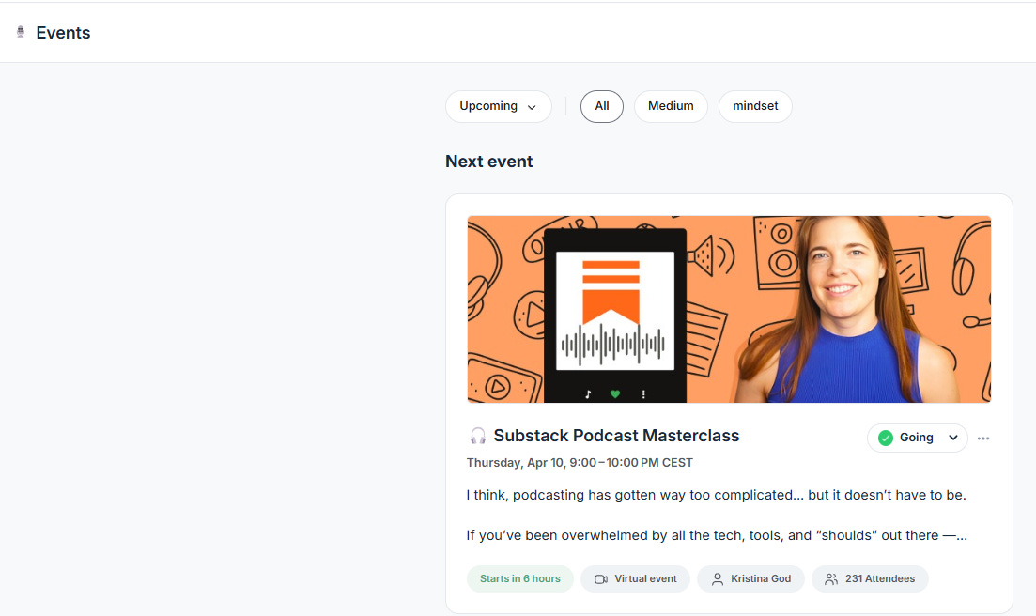Click the event date Thursday, Apr 10 line
This screenshot has height=616, width=1036.
point(580,463)
